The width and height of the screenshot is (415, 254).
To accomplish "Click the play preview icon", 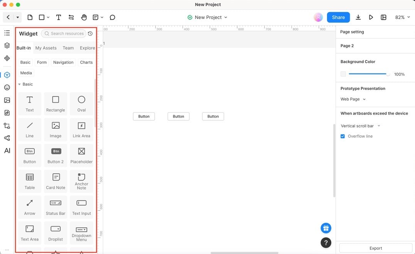I will (x=371, y=17).
